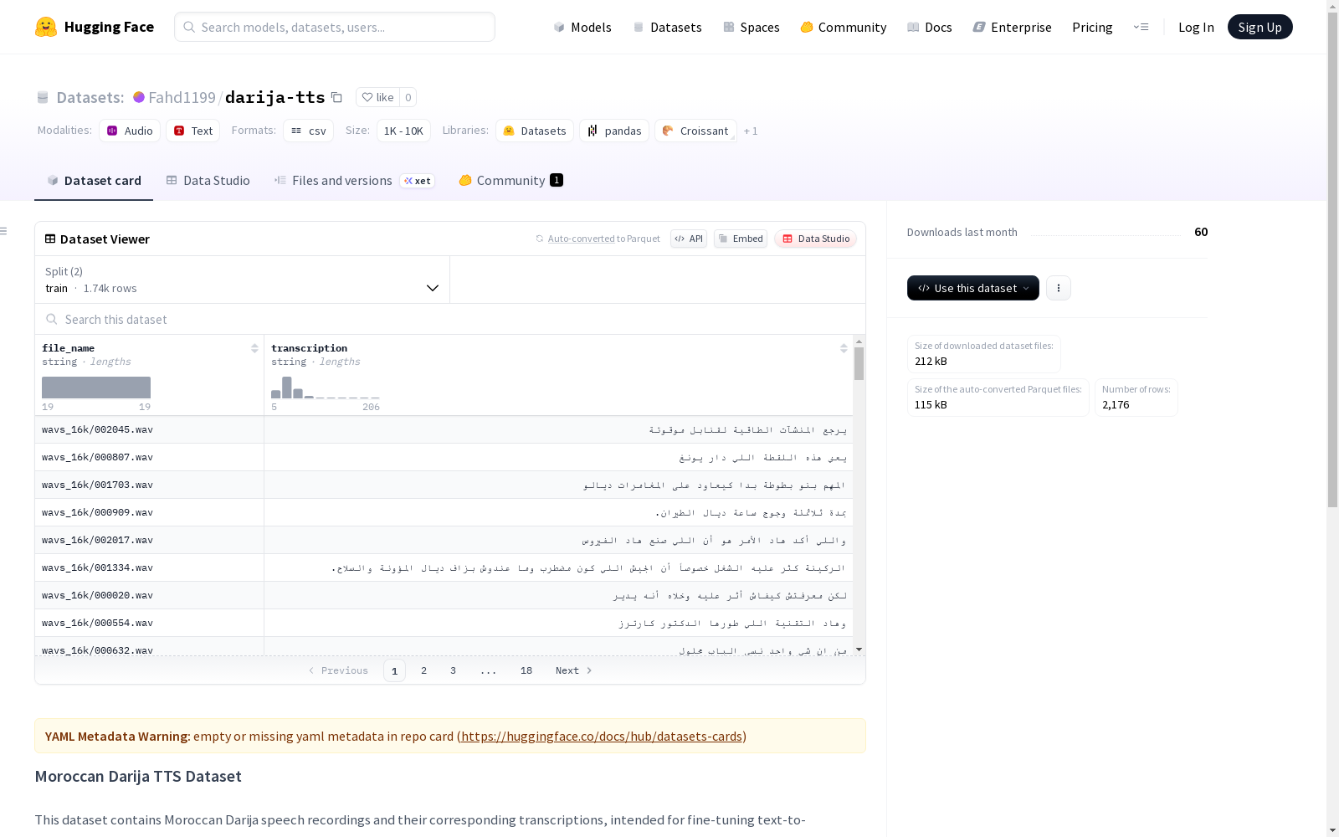Open the left sidebar table of contents icon
The image size is (1339, 837).
pyautogui.click(x=4, y=231)
